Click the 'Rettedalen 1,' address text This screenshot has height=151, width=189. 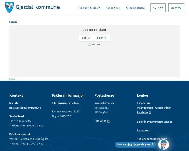102,108
